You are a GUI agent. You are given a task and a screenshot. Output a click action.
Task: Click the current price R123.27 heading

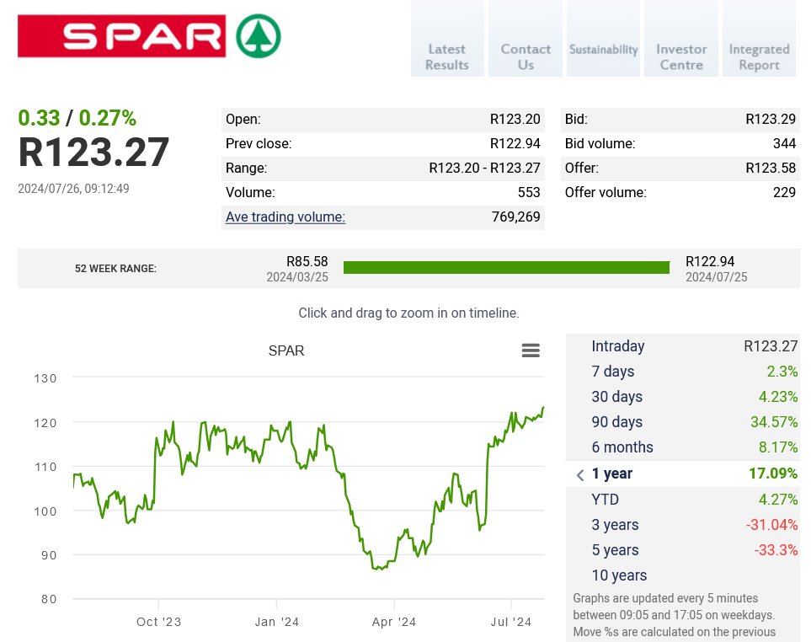pos(93,152)
